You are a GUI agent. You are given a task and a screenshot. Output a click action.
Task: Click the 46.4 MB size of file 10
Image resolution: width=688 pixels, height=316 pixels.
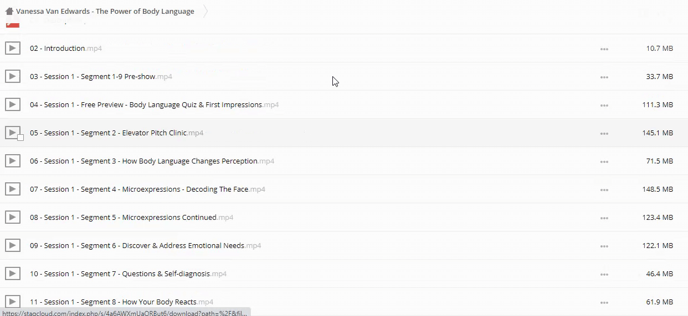tap(659, 274)
